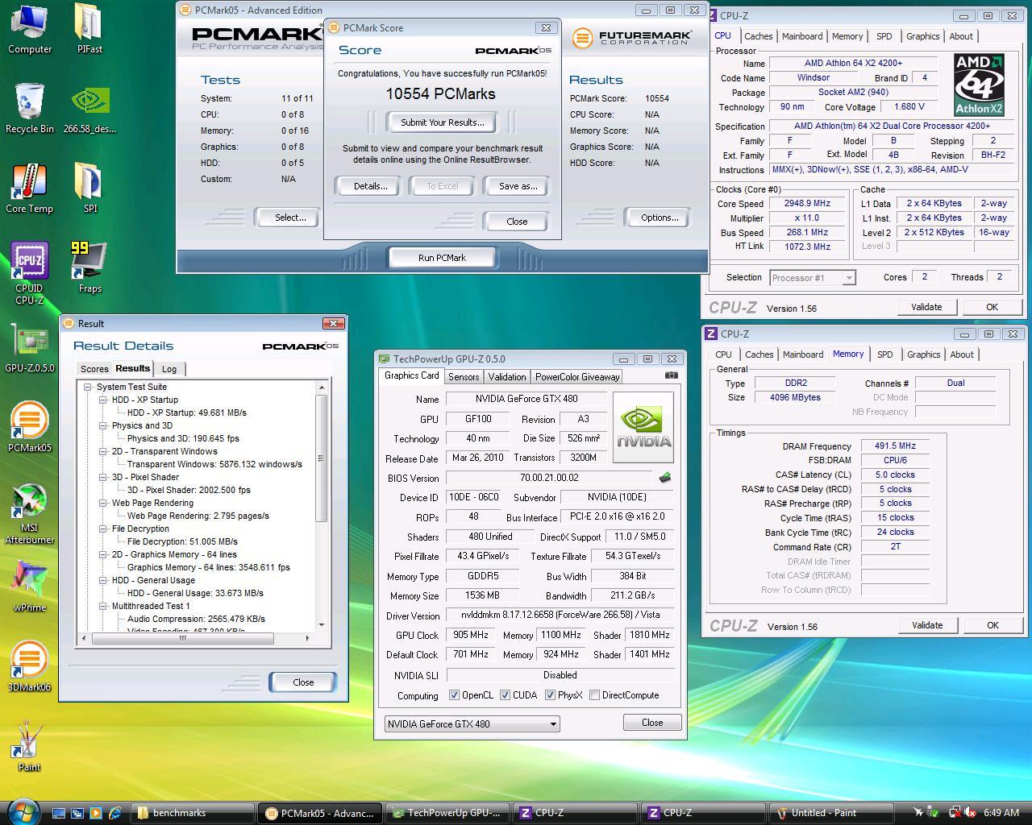Viewport: 1032px width, 825px height.
Task: Open the Validation tab in GPU-Z
Action: (x=507, y=376)
